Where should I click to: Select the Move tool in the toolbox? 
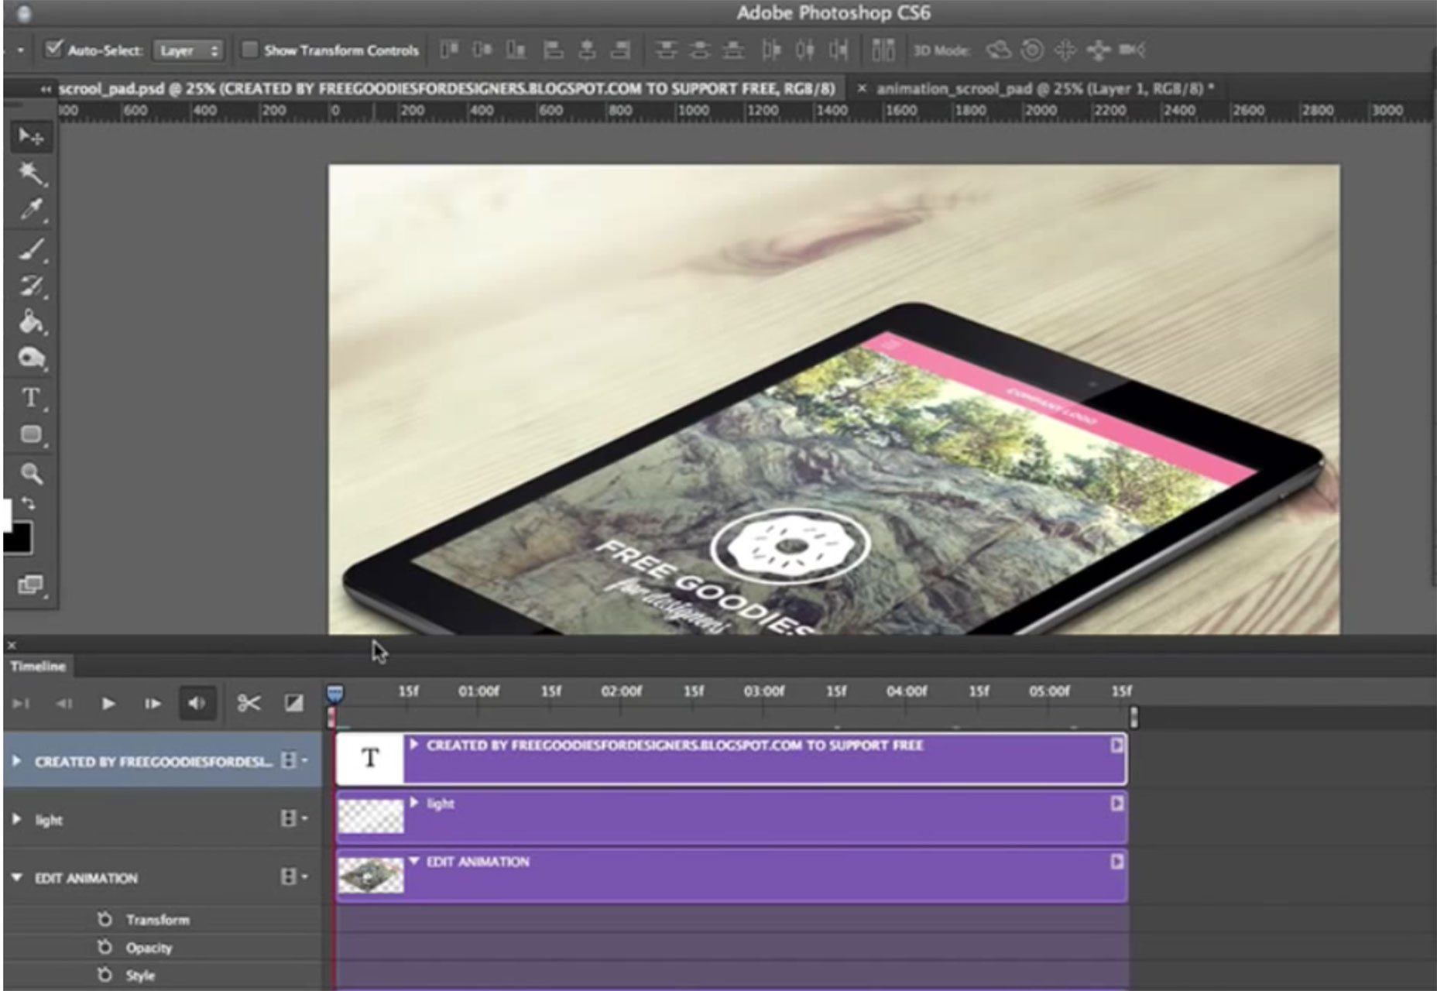click(31, 137)
